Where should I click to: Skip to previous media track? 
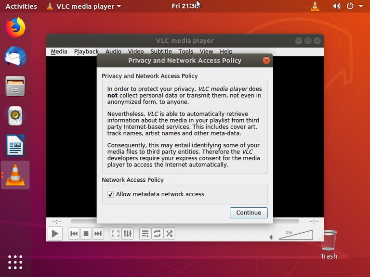tap(74, 234)
